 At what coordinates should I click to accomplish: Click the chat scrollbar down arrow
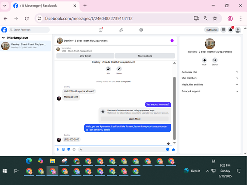coord(174,143)
